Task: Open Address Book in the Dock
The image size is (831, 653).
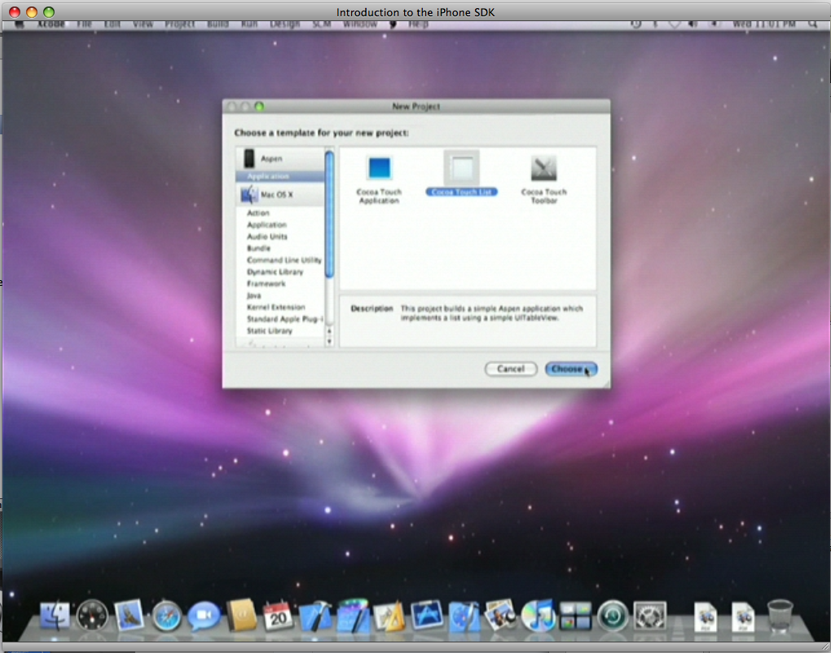Action: (241, 616)
